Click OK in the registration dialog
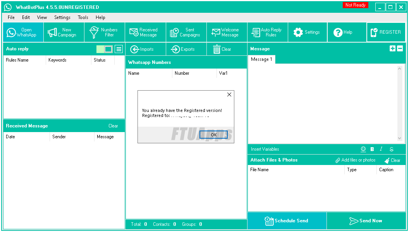The width and height of the screenshot is (409, 232). [214, 135]
